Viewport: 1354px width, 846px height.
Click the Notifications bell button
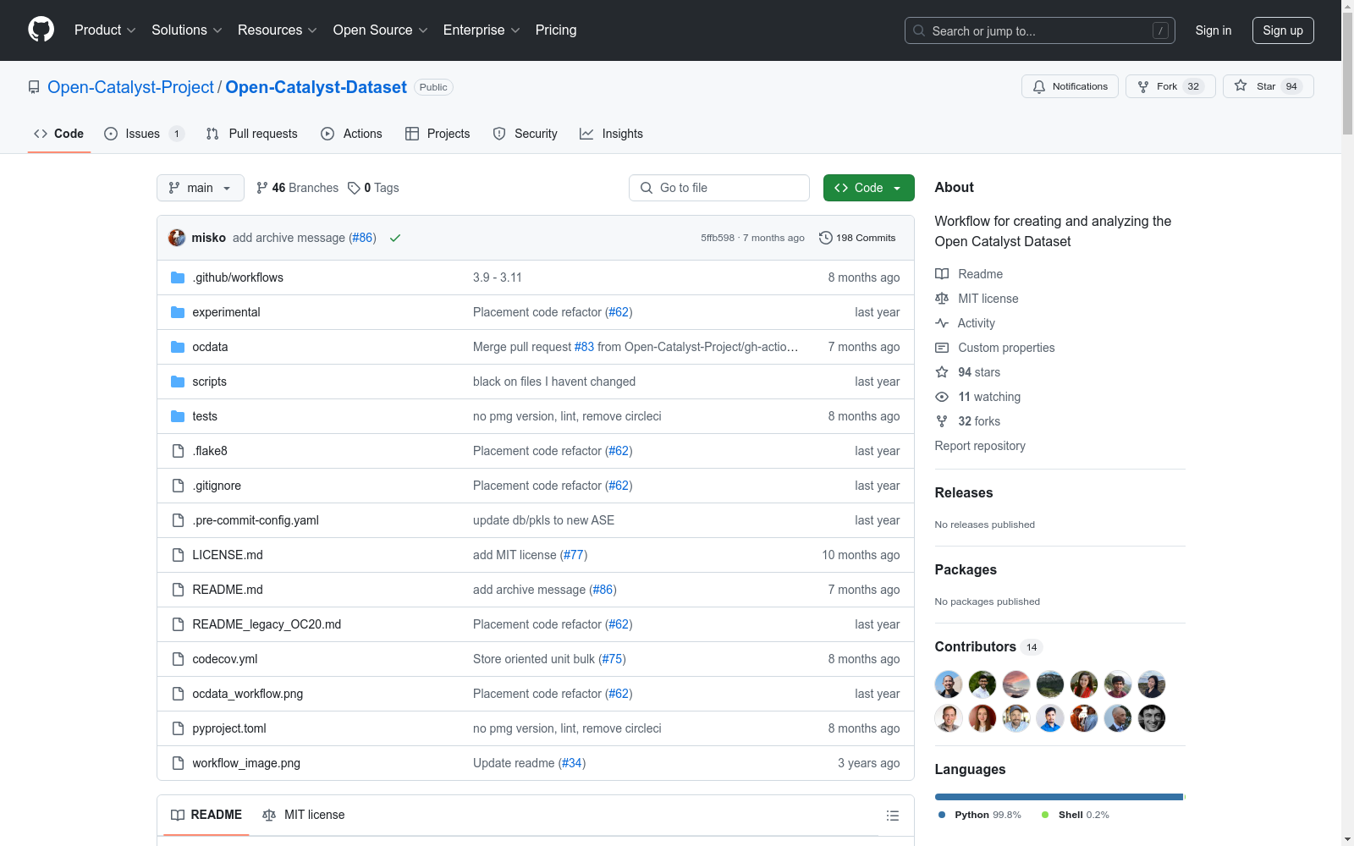tap(1070, 86)
